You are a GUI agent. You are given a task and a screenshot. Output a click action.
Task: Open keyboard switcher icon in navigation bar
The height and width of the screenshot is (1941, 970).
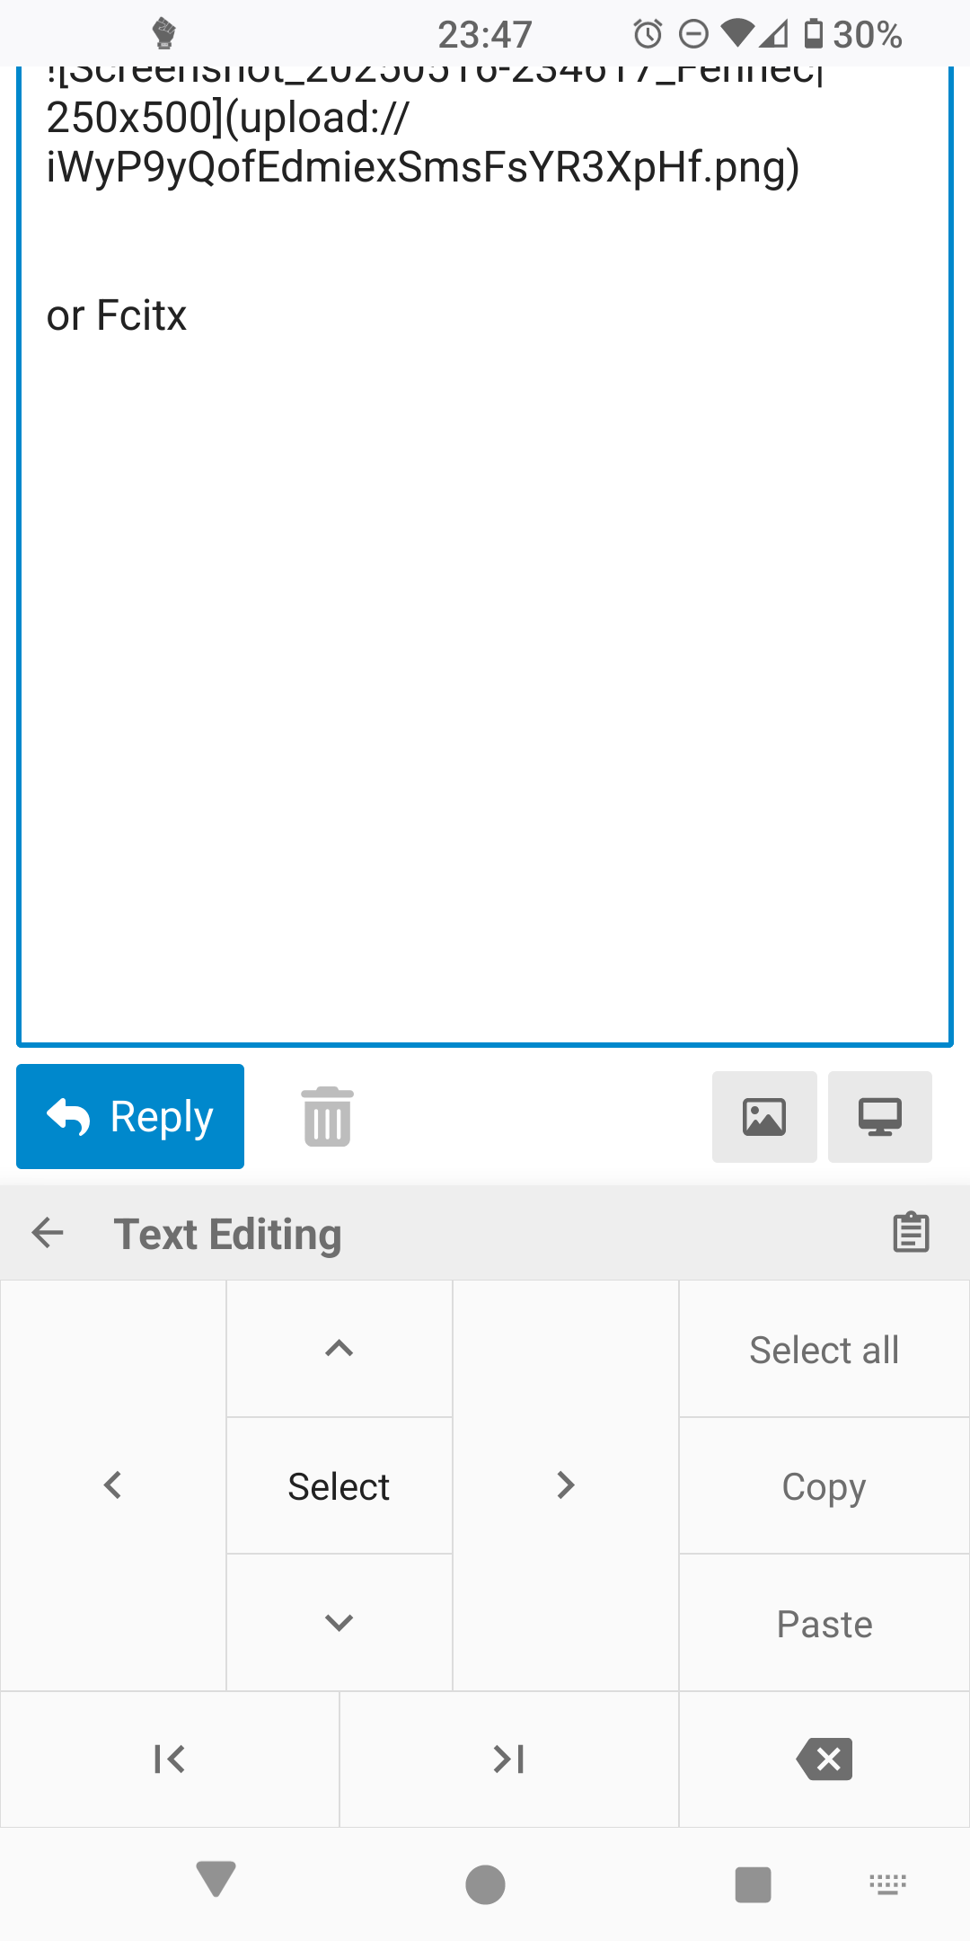[888, 1883]
